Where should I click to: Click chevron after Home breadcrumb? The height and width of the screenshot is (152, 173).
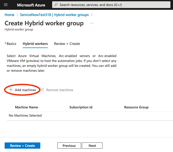click(x=17, y=15)
